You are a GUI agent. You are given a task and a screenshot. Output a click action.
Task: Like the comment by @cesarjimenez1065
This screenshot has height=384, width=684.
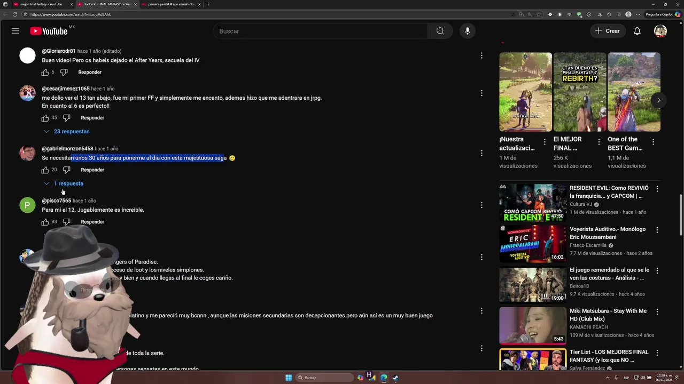tap(45, 118)
